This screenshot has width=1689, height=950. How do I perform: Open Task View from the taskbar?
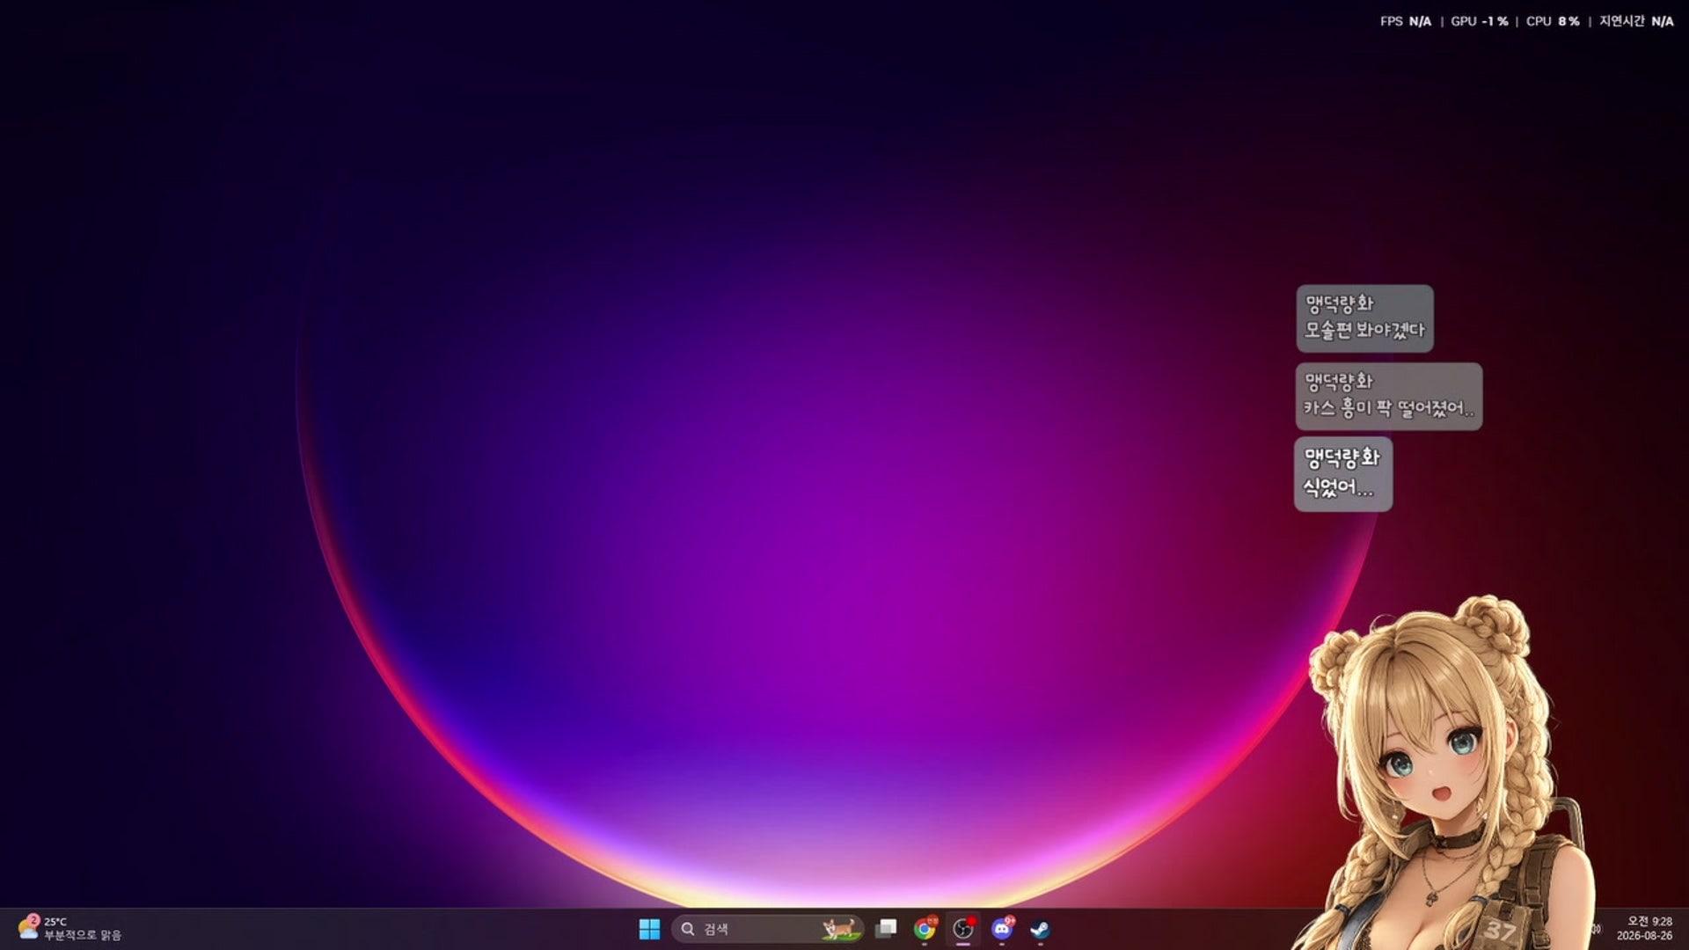pyautogui.click(x=886, y=929)
